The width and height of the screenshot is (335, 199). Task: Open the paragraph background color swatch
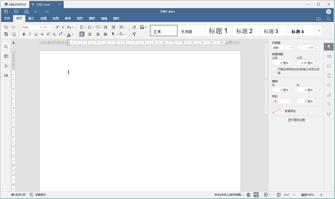click(277, 111)
